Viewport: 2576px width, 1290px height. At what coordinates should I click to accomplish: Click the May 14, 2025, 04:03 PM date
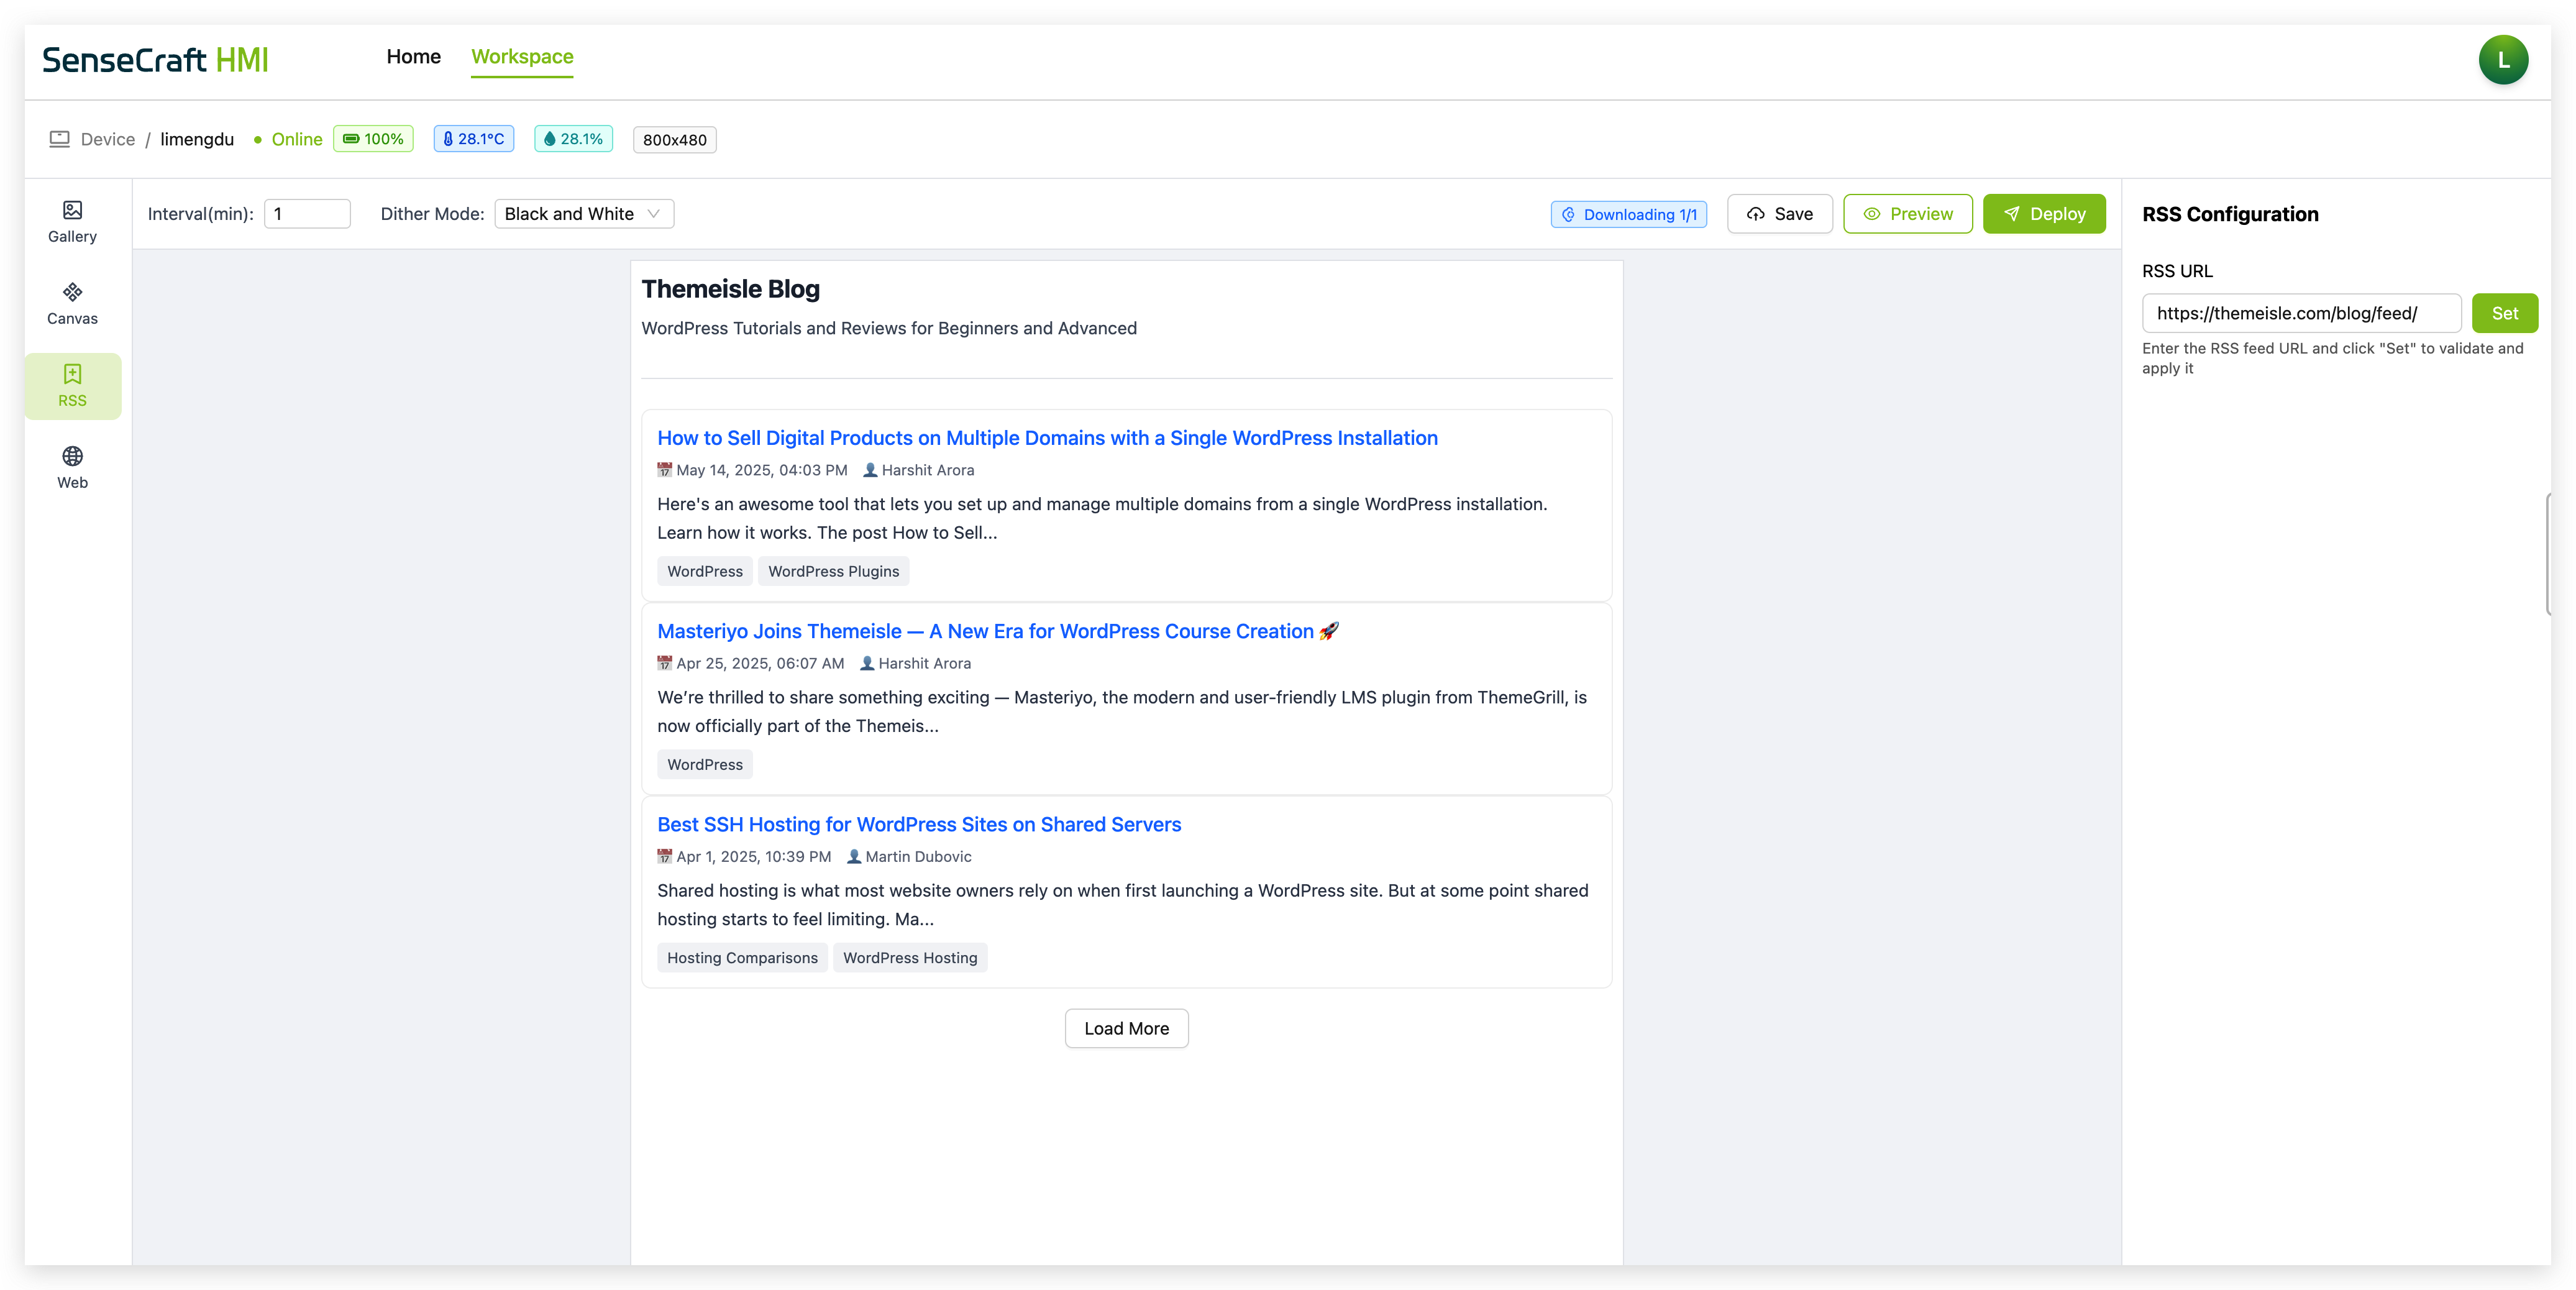[x=762, y=470]
